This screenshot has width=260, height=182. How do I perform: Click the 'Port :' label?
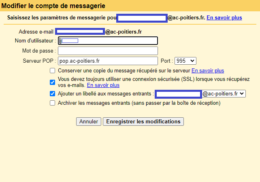[x=167, y=61]
